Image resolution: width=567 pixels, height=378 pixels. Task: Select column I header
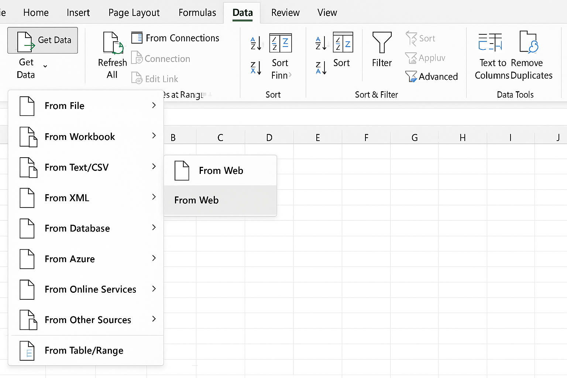511,138
